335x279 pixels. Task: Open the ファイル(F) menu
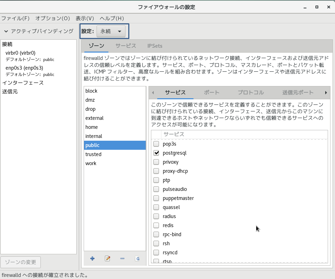pos(15,18)
